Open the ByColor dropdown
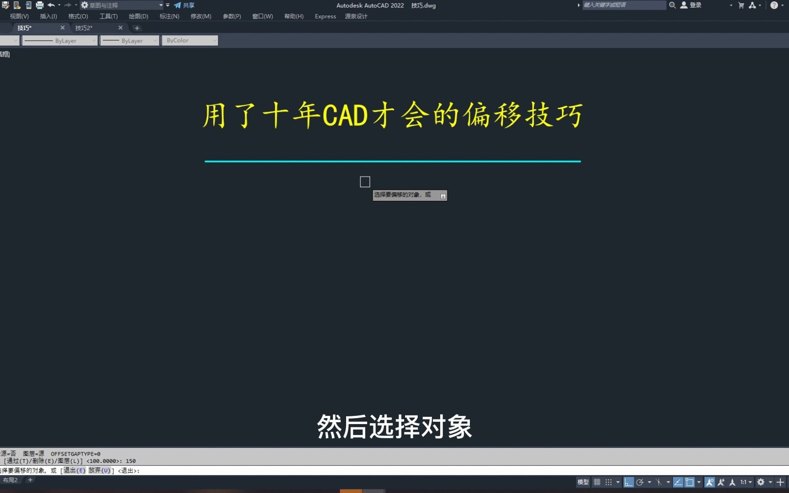This screenshot has width=789, height=493. (215, 40)
